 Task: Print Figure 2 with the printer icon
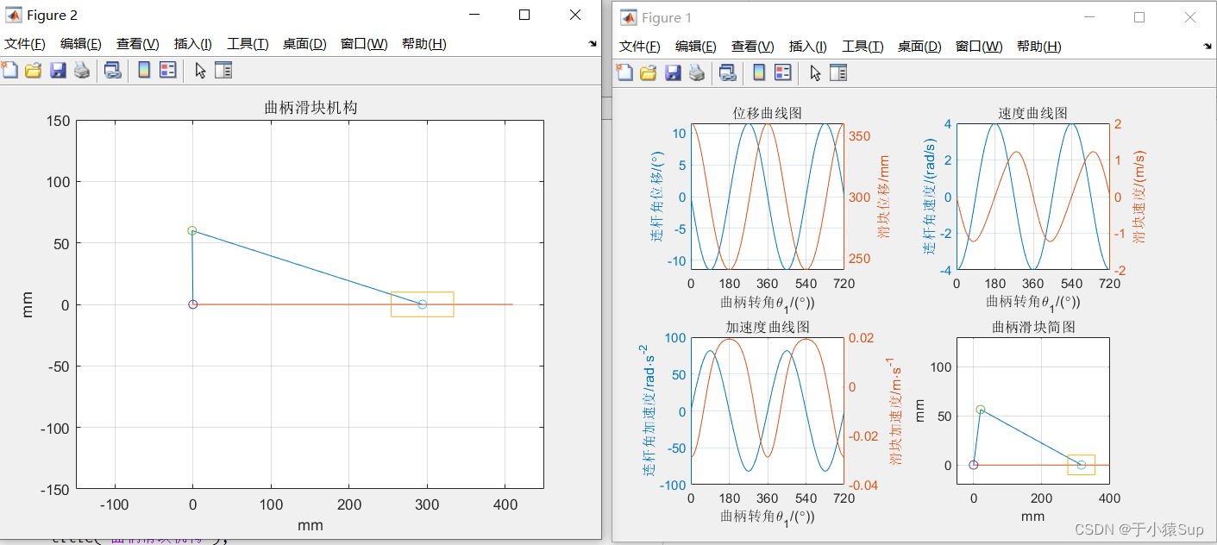[x=82, y=71]
